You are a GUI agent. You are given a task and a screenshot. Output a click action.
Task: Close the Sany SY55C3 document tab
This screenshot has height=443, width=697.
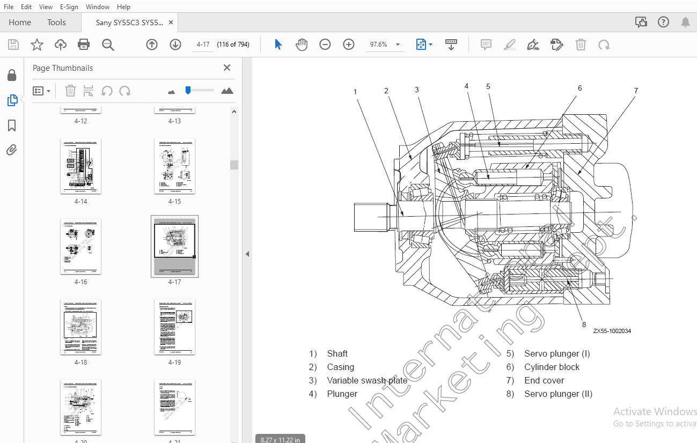coord(171,23)
